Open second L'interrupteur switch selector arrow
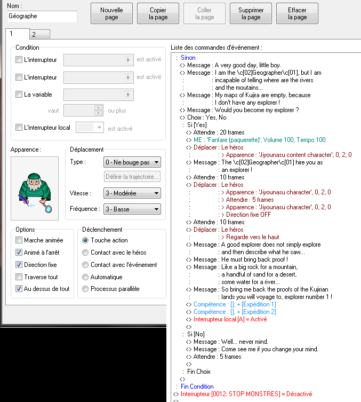The width and height of the screenshot is (361, 402). click(x=128, y=77)
